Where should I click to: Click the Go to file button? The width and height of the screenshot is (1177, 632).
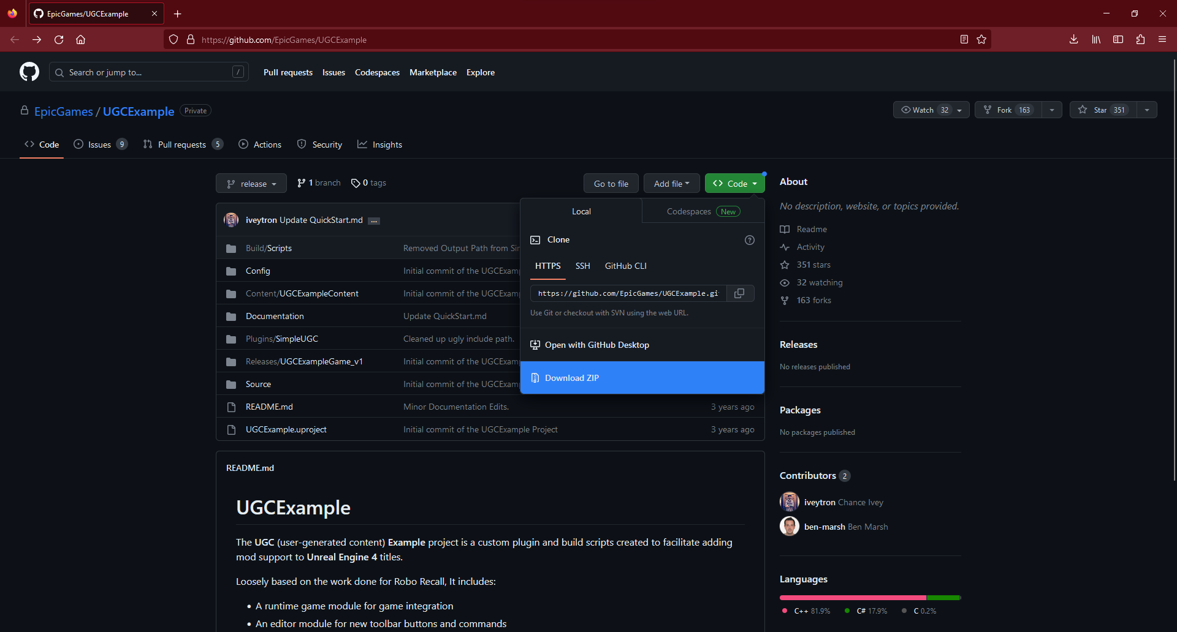pyautogui.click(x=611, y=184)
